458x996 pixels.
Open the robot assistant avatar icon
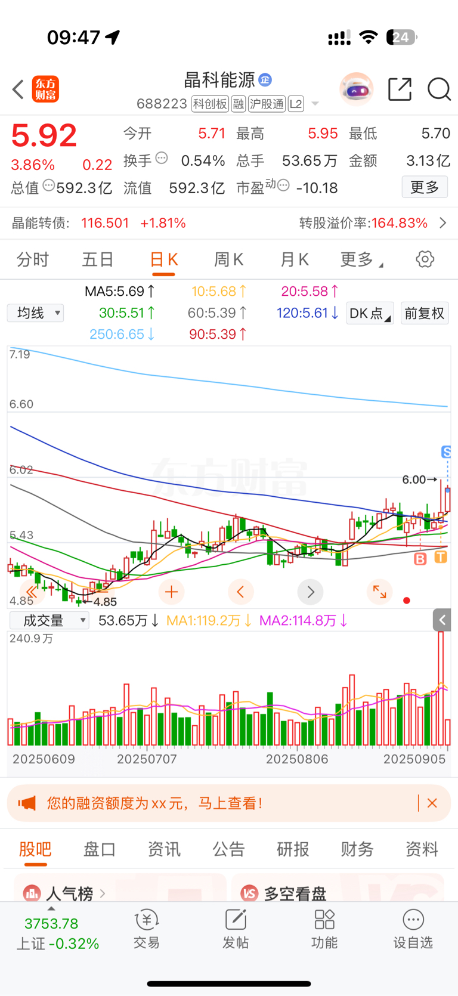(x=357, y=89)
